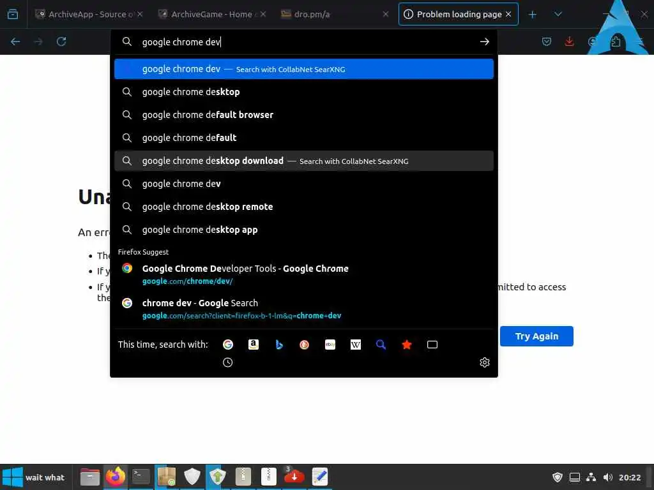Open search settings gear in dropdown
The image size is (654, 490).
click(485, 362)
